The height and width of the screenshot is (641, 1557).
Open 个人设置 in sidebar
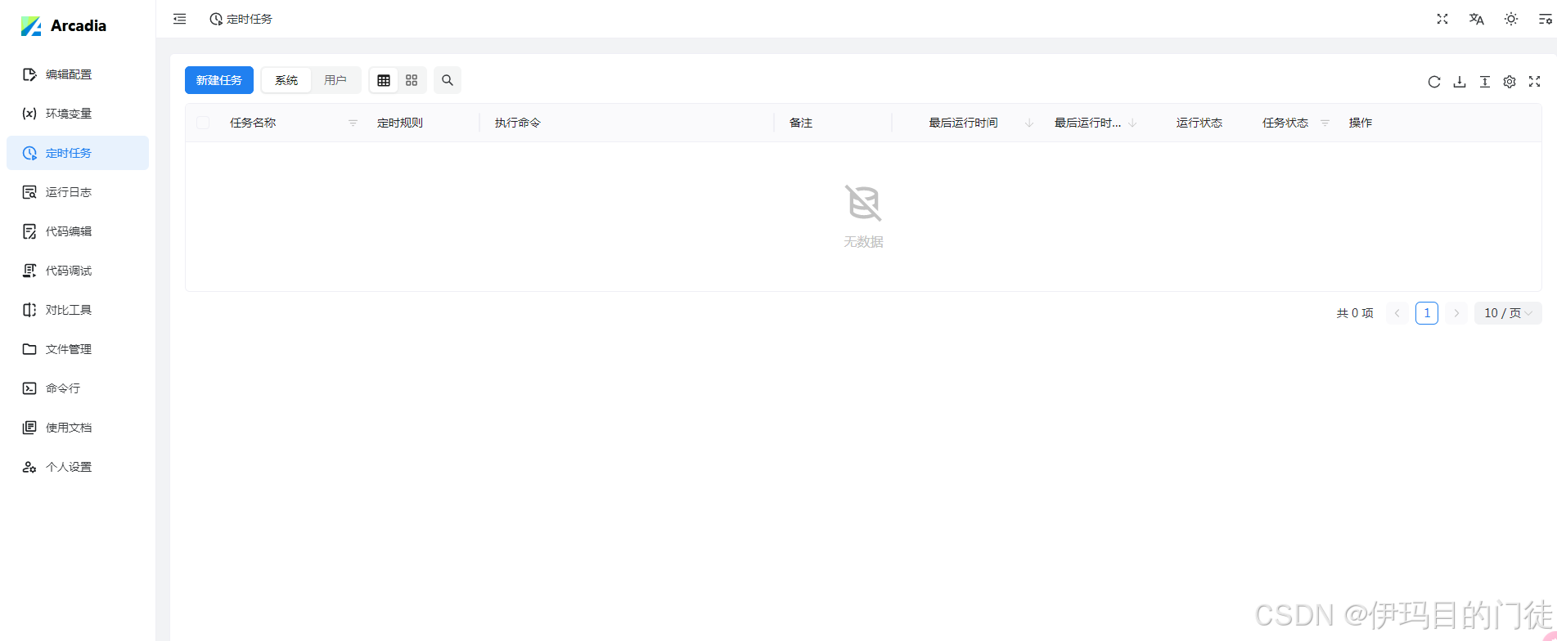click(x=78, y=467)
